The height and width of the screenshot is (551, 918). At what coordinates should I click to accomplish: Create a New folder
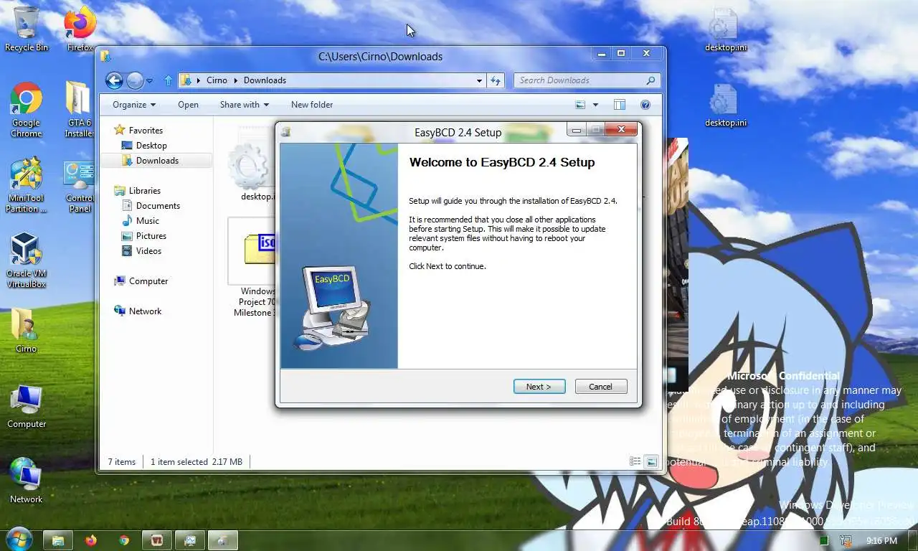[x=312, y=105]
